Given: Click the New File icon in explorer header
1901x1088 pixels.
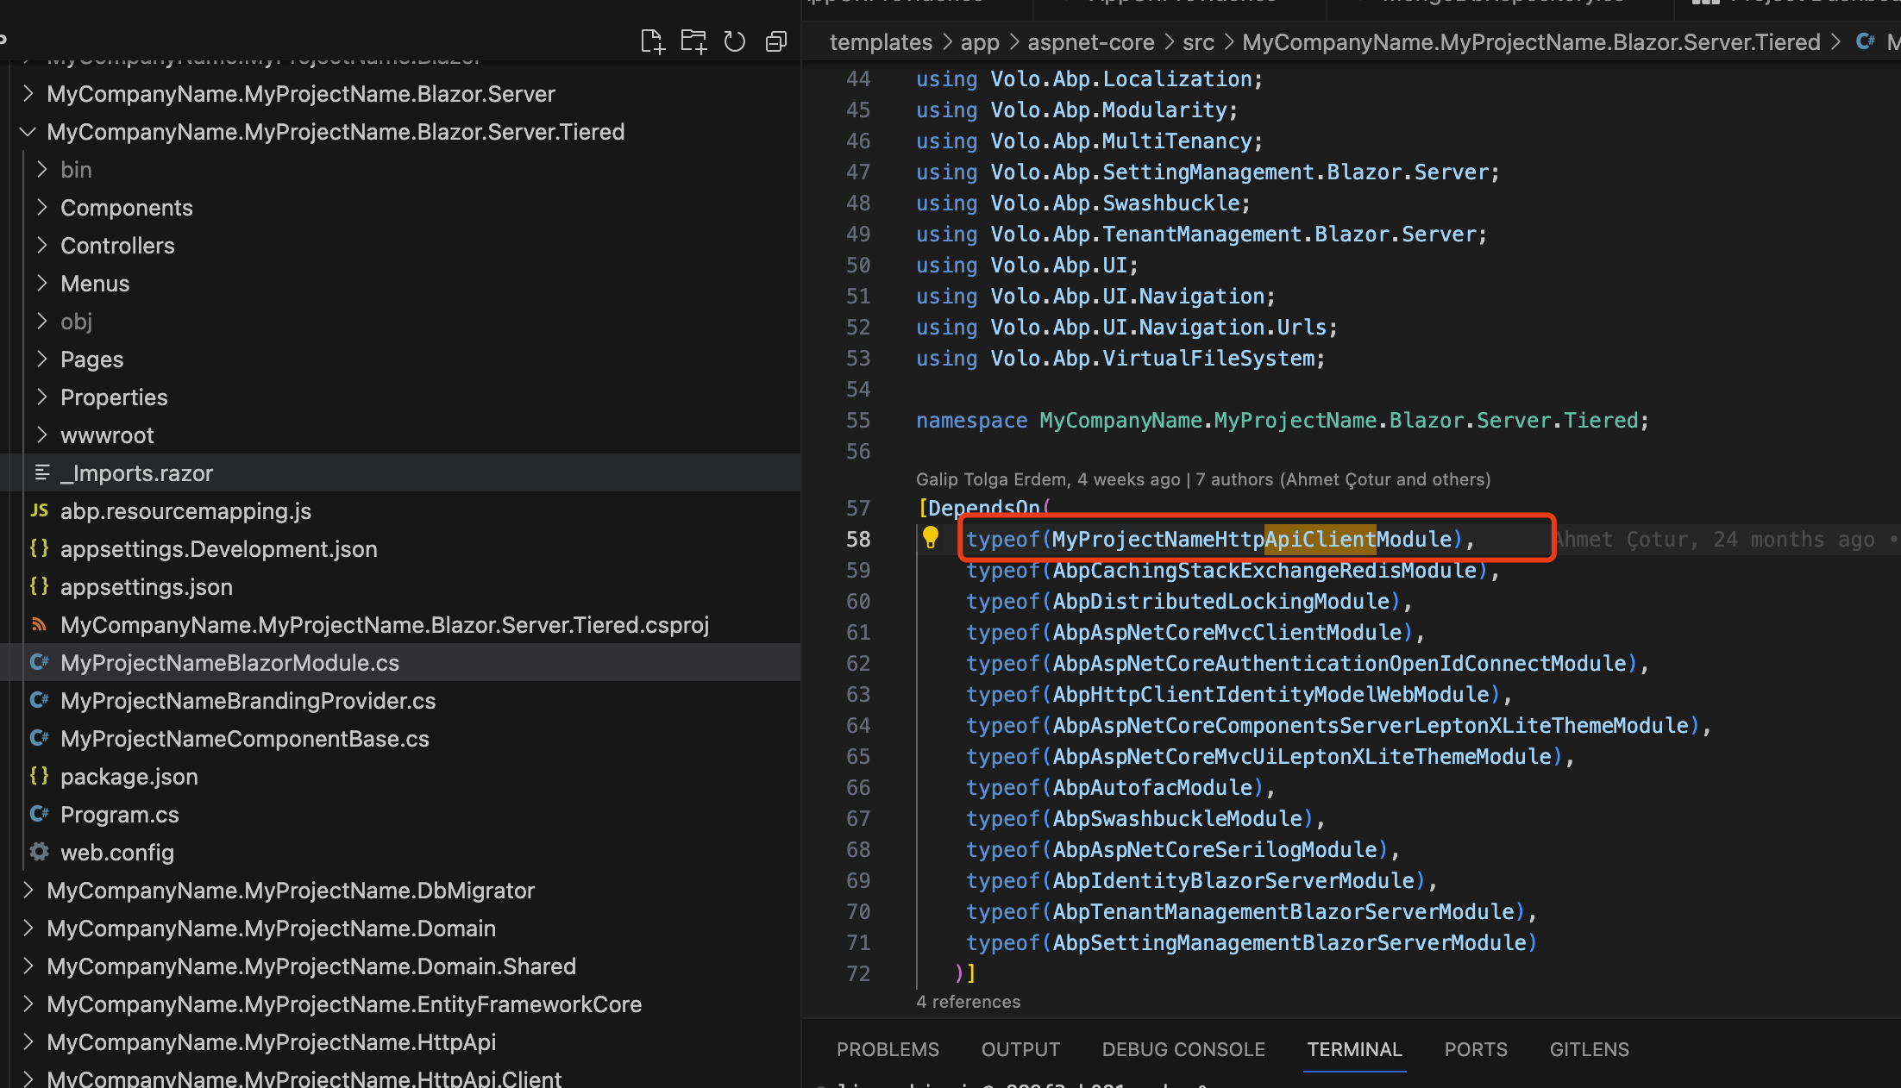Looking at the screenshot, I should pos(652,41).
